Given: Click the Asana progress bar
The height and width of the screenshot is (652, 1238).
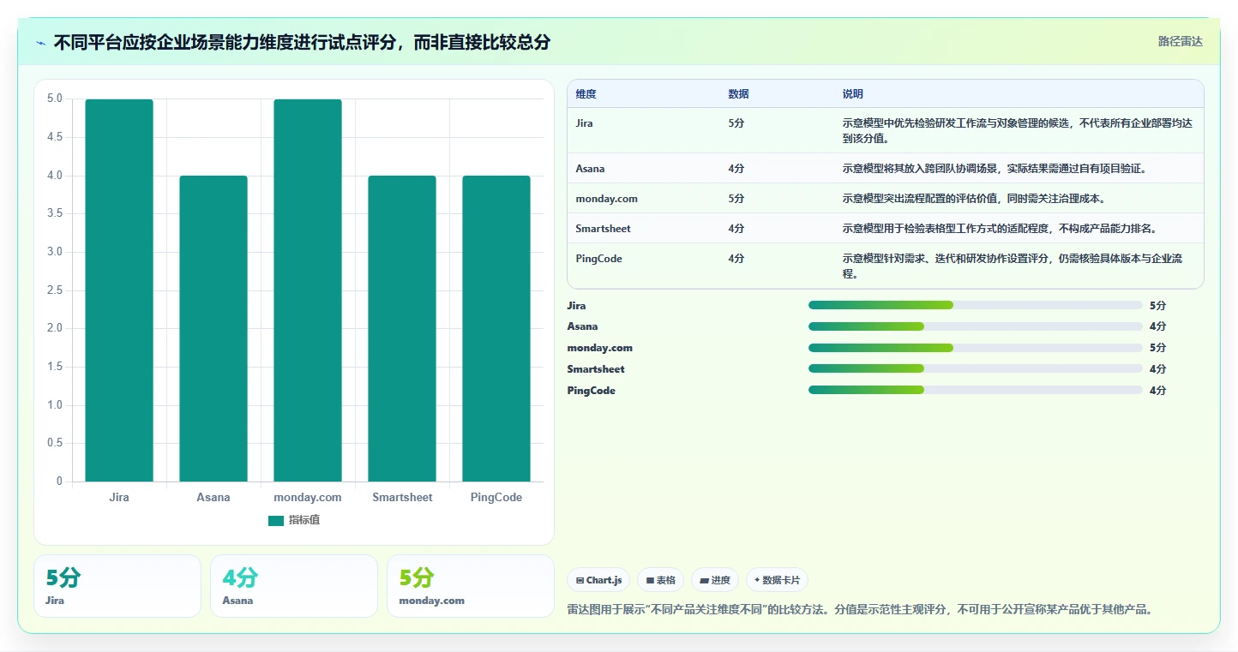Looking at the screenshot, I should 976,326.
